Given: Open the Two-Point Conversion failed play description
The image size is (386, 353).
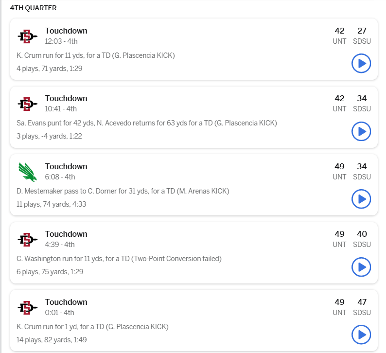Looking at the screenshot, I should (x=119, y=259).
